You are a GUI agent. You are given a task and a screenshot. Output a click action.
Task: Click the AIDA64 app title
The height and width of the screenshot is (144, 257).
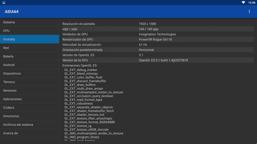coord(12,12)
